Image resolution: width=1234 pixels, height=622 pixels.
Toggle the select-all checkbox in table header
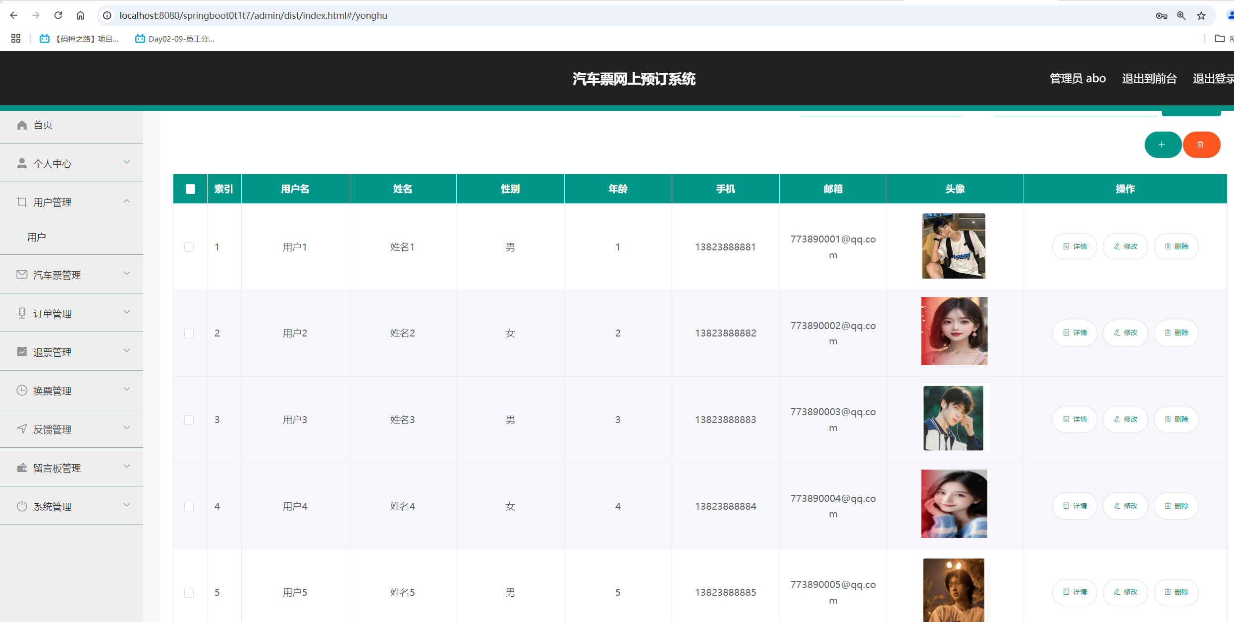190,189
